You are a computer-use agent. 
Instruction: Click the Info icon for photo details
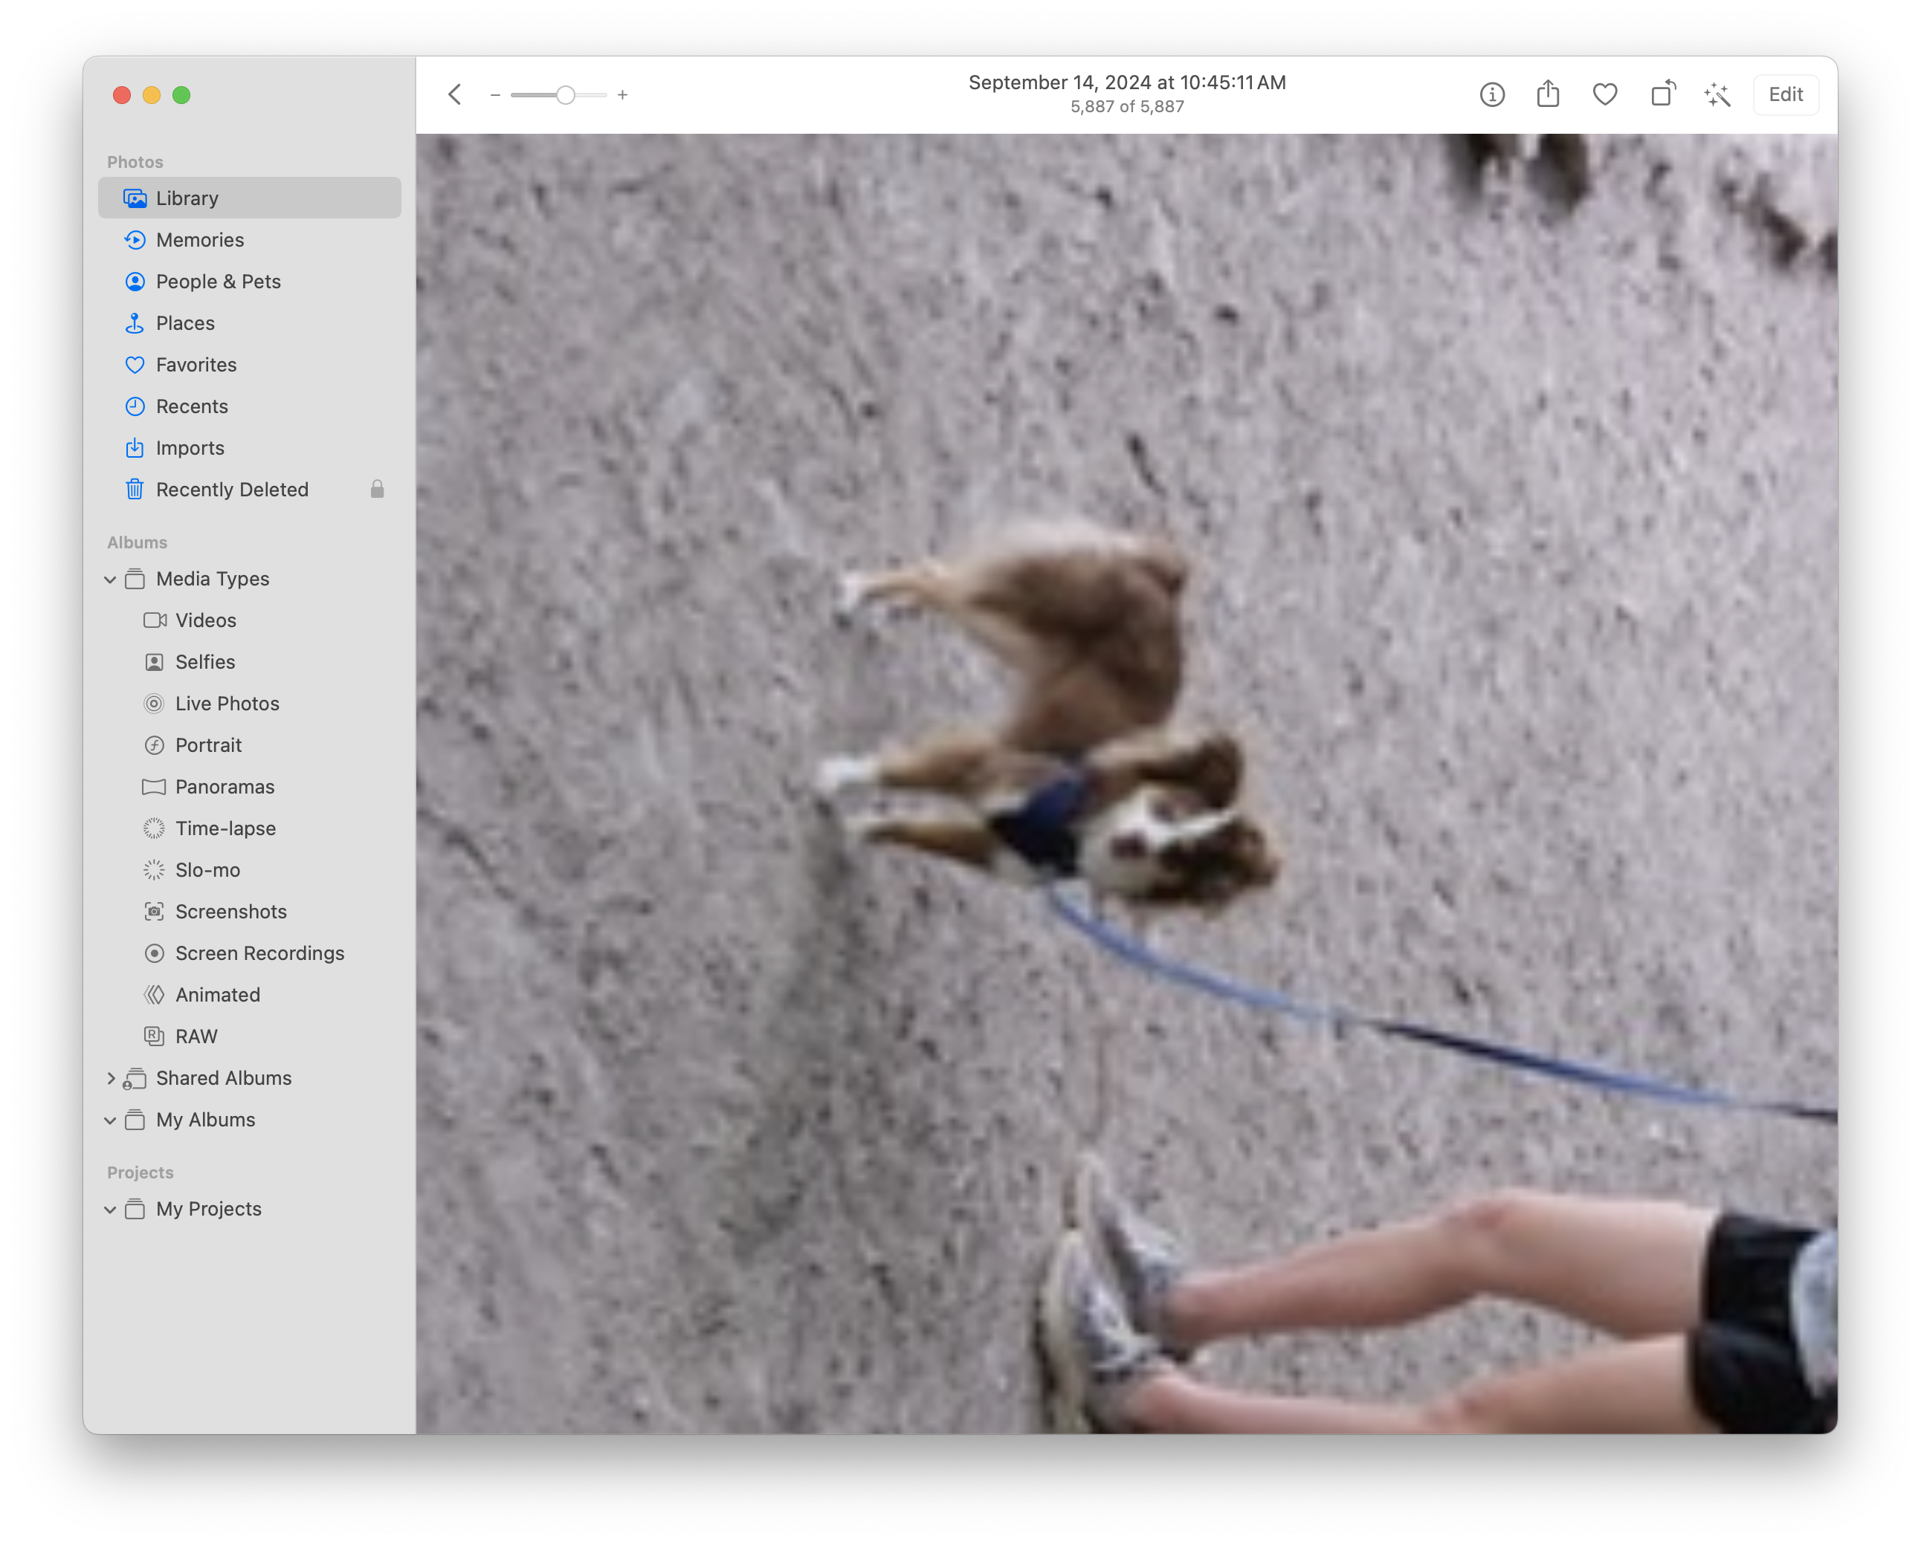pos(1492,94)
